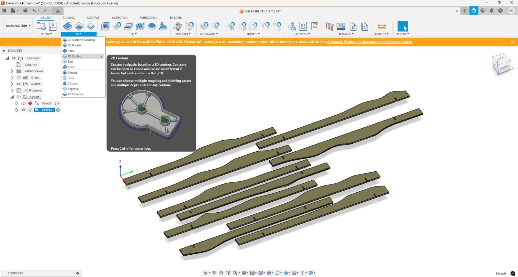Click the Save icon in the top bar

[25, 11]
